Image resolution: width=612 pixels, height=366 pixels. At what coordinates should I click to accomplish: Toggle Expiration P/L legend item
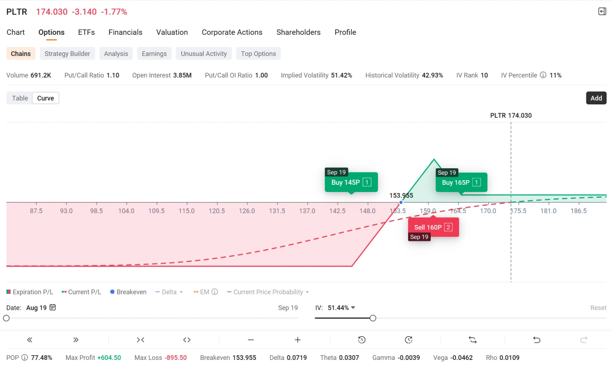pos(30,292)
